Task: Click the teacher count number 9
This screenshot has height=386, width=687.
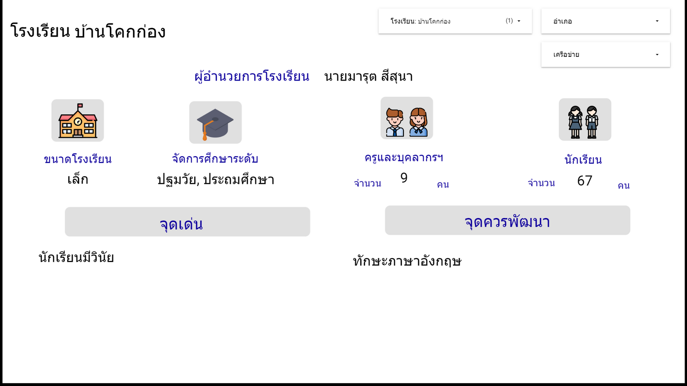Action: click(404, 178)
